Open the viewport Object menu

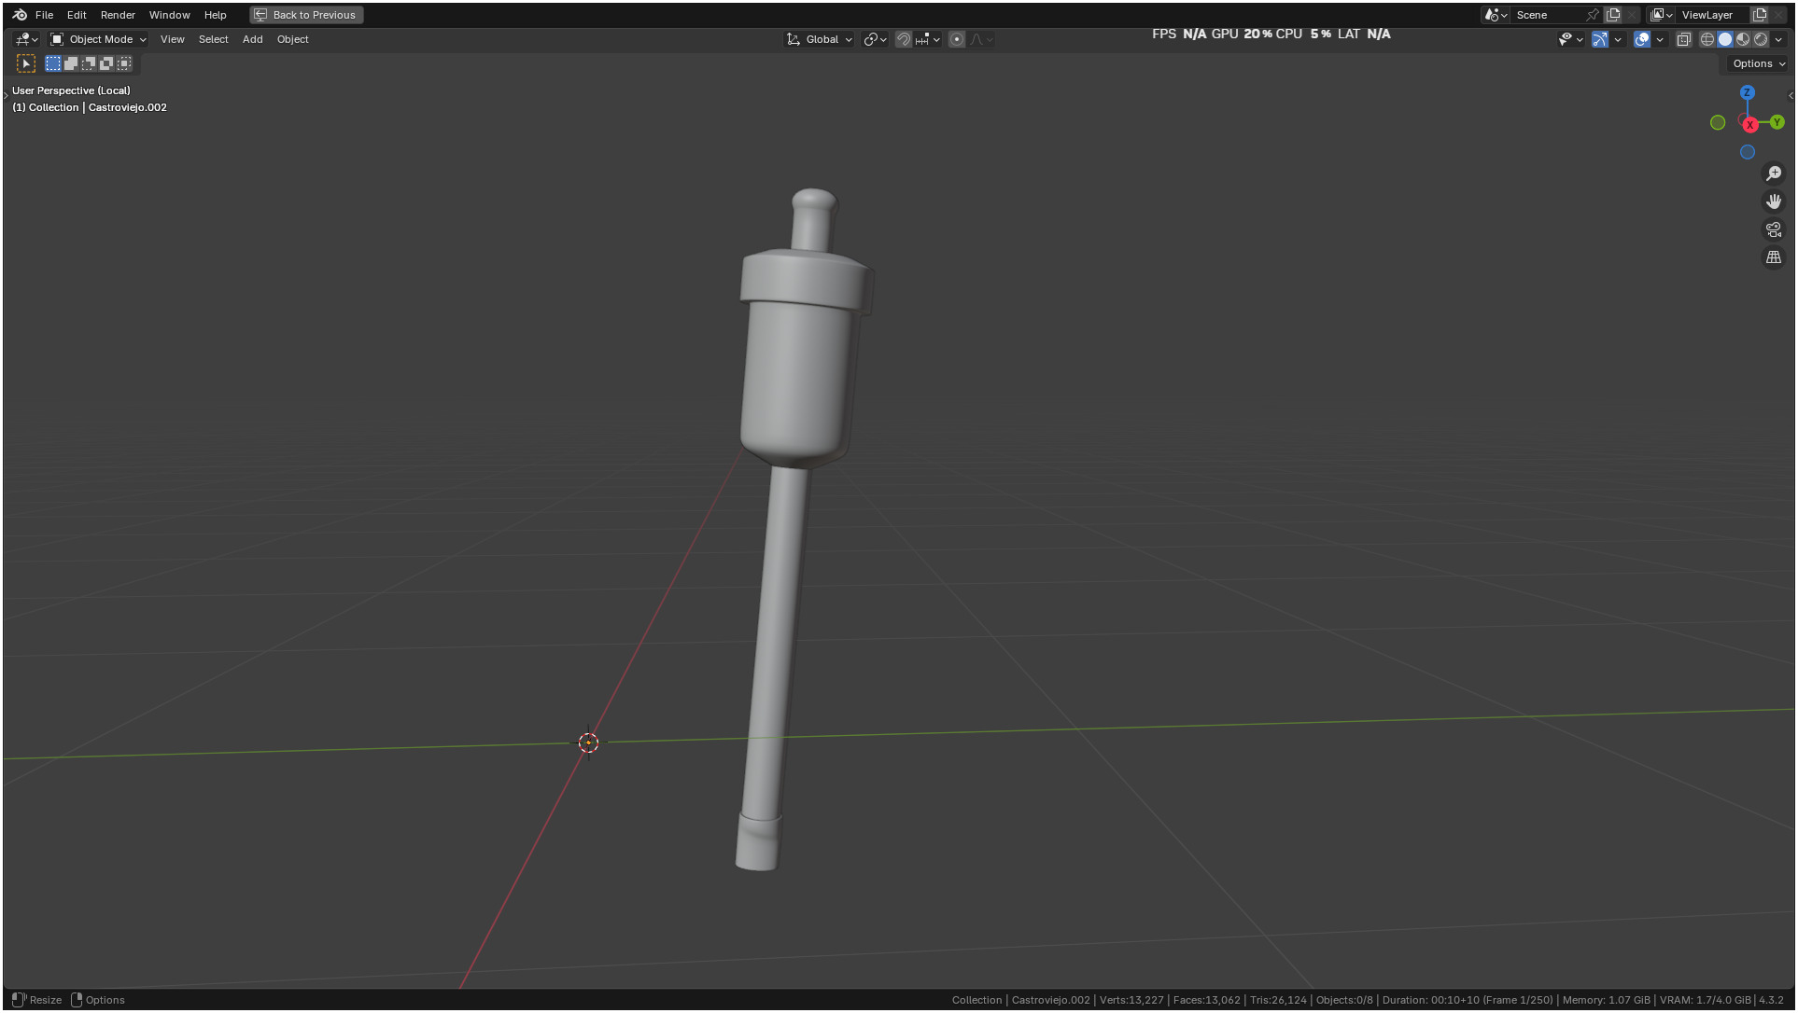pos(292,39)
